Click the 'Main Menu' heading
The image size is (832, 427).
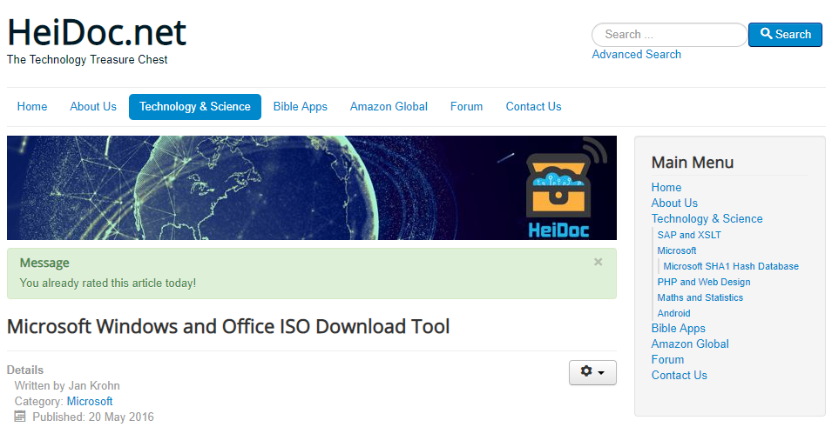coord(693,163)
